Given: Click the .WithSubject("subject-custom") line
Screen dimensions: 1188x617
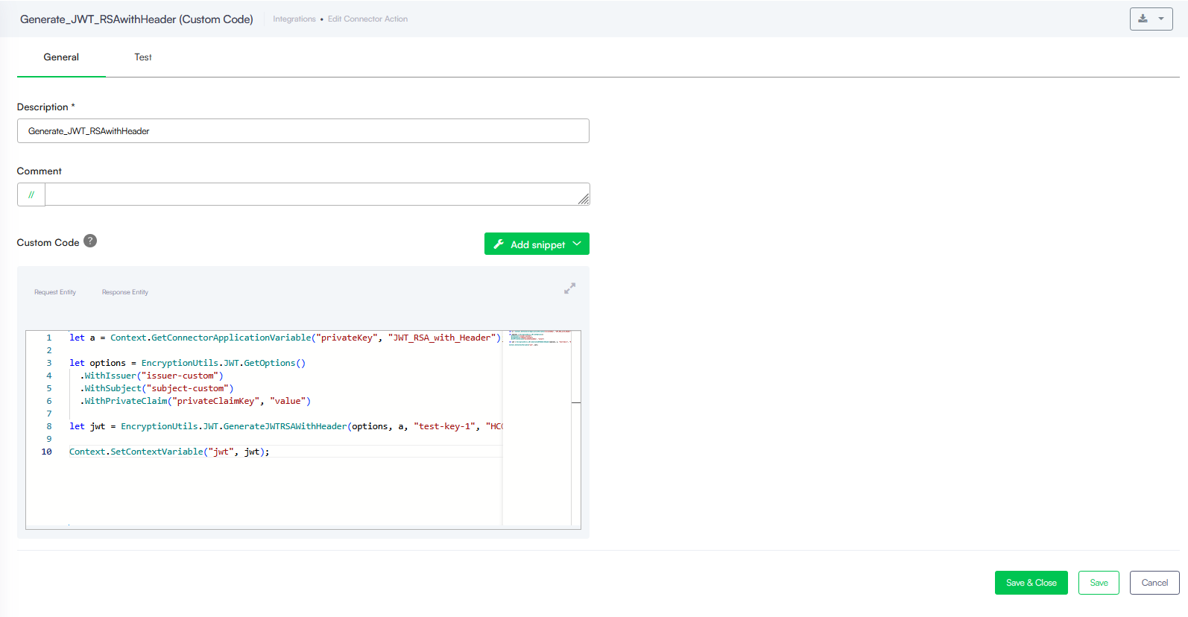Looking at the screenshot, I should (x=157, y=388).
